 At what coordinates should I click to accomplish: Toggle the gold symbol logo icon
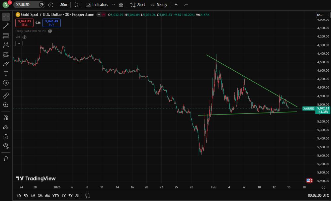pyautogui.click(x=18, y=15)
